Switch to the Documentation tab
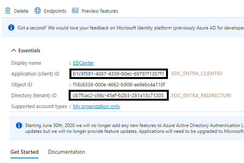Image resolution: width=244 pixels, height=163 pixels. [66, 152]
